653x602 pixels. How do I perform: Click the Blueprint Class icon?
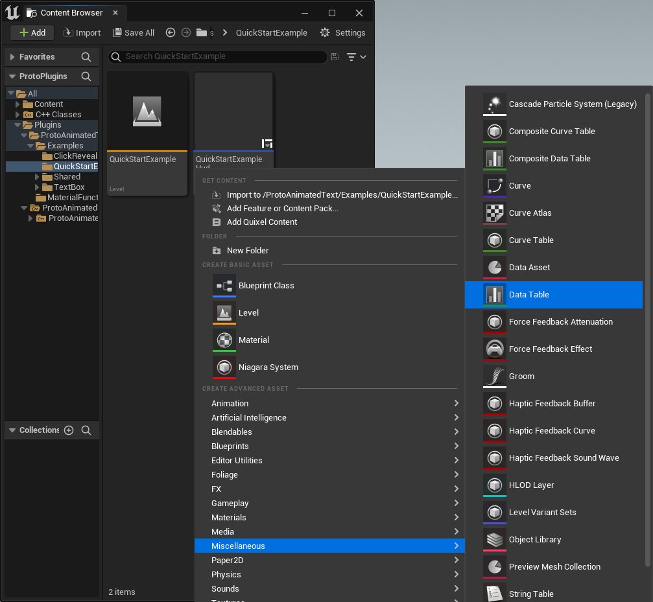(224, 286)
